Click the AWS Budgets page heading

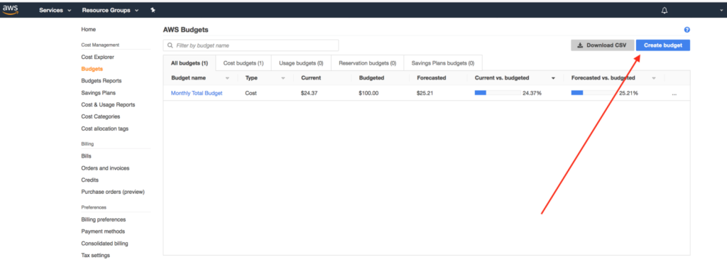[x=185, y=30]
